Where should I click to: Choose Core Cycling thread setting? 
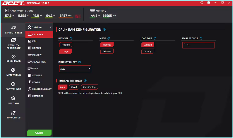tap(90, 87)
